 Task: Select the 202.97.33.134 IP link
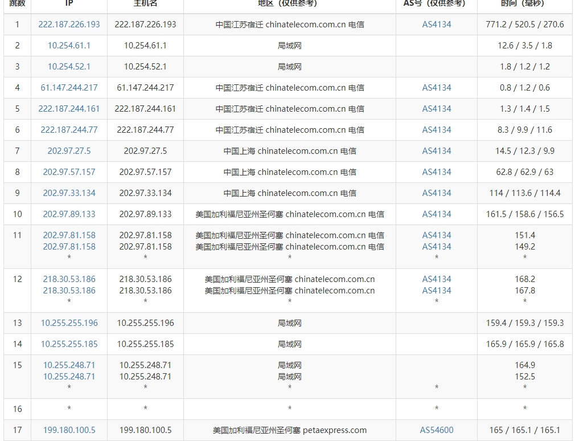click(69, 193)
